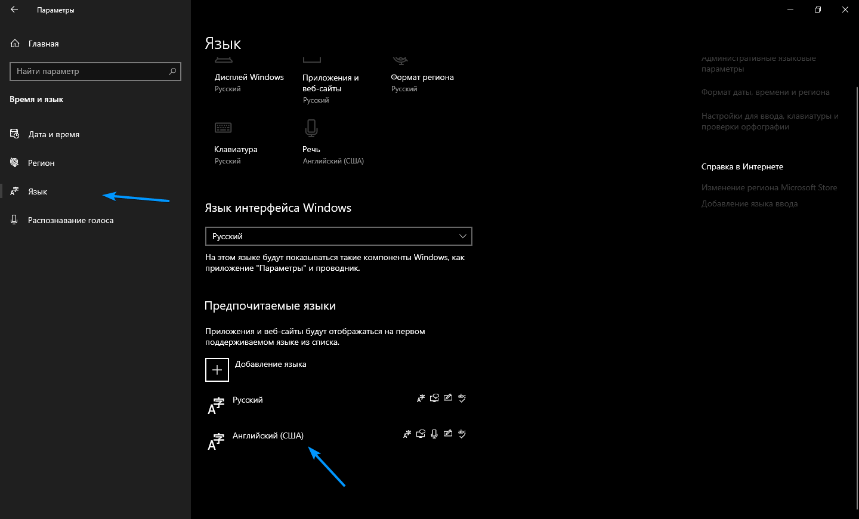Select Русский in preferred languages list
The height and width of the screenshot is (519, 859).
(x=248, y=400)
